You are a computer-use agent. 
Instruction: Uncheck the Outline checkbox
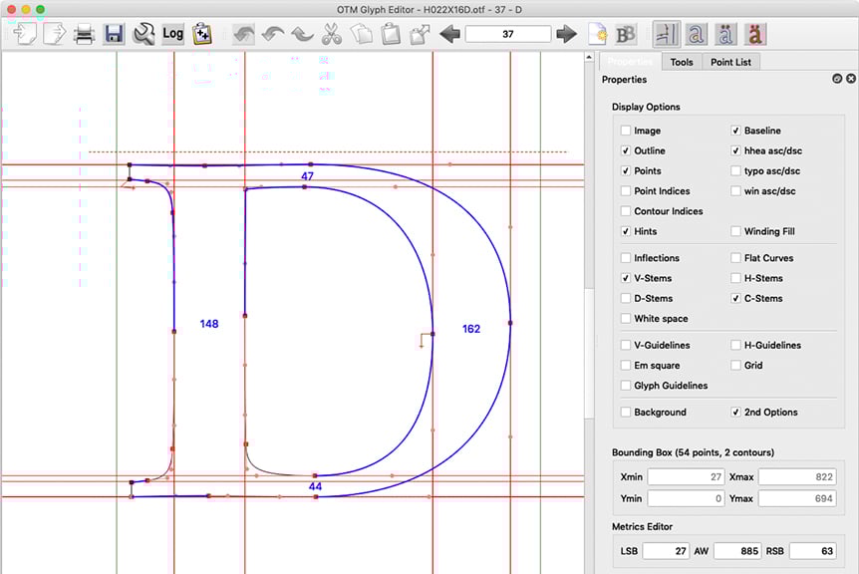click(626, 150)
